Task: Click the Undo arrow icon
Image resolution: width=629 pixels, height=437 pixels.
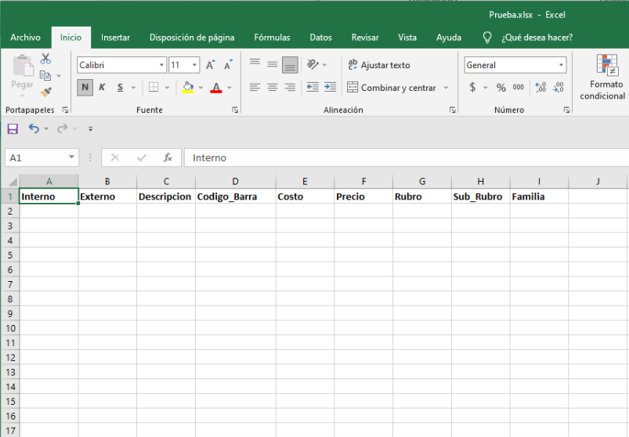Action: pos(34,128)
